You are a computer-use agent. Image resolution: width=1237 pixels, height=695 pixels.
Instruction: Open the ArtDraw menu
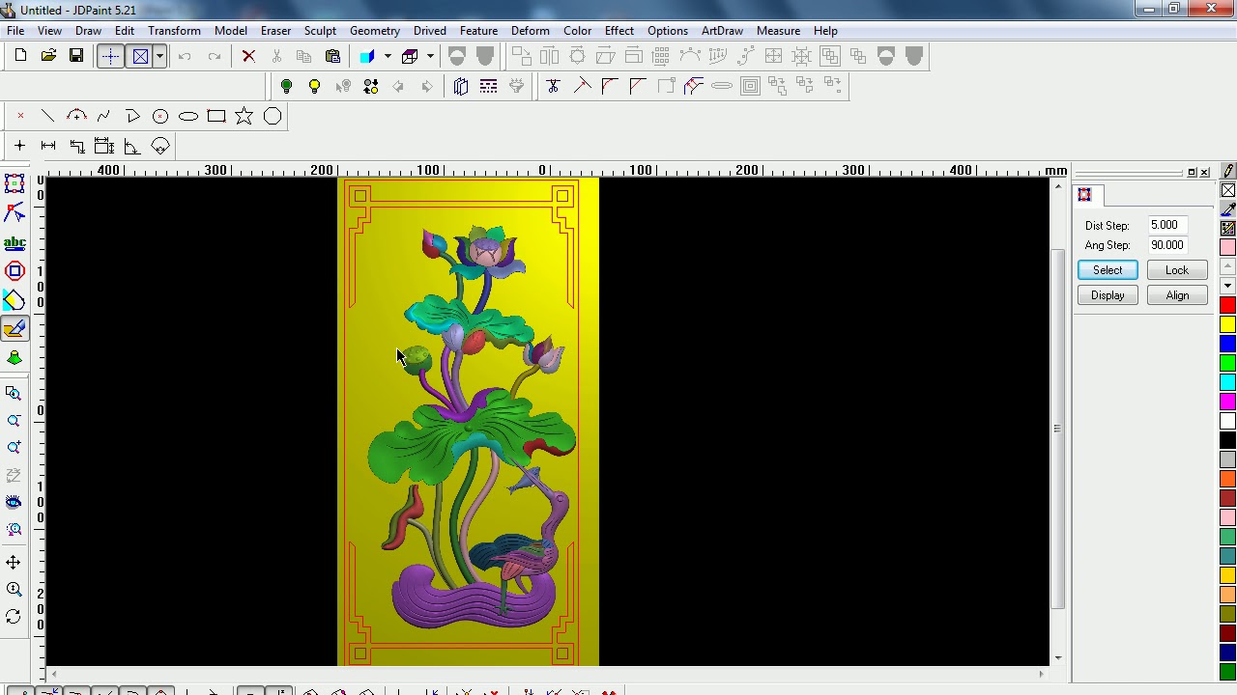coord(722,31)
